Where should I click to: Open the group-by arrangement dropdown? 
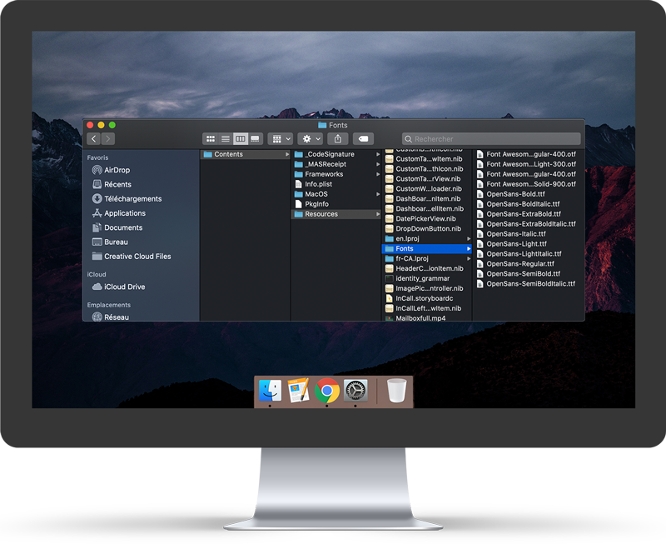[x=281, y=138]
